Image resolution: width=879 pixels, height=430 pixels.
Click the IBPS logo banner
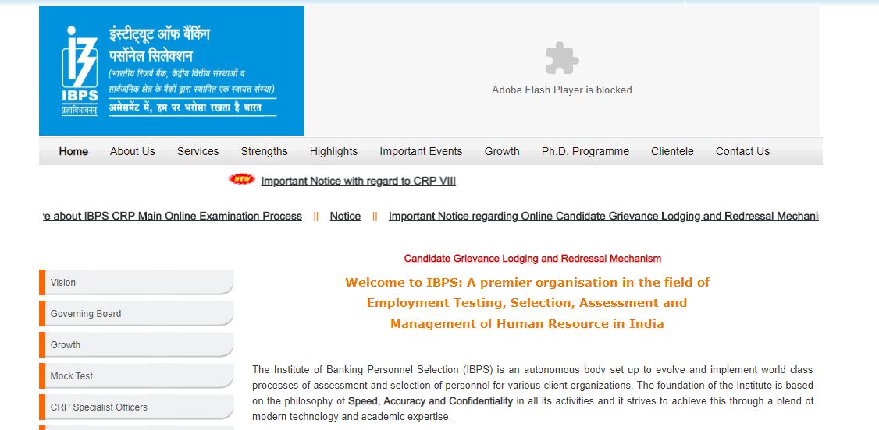[172, 71]
